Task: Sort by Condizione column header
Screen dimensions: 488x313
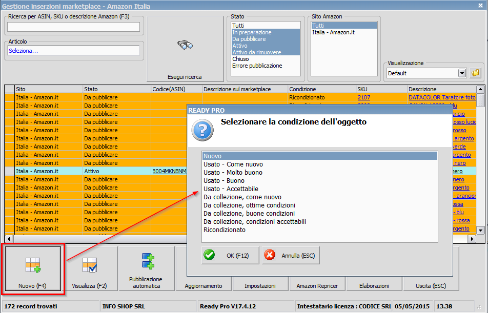Action: coord(322,89)
